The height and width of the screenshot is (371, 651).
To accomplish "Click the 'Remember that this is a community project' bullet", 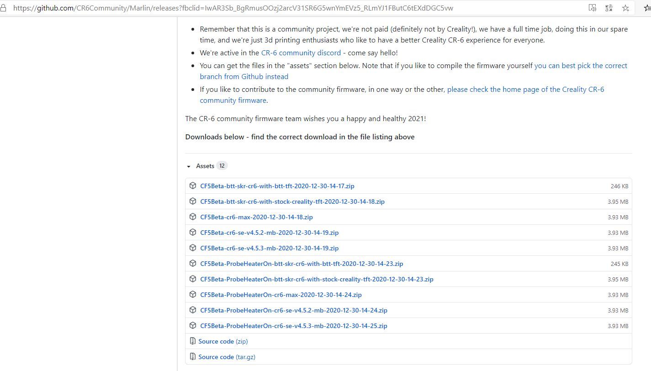I will click(414, 34).
